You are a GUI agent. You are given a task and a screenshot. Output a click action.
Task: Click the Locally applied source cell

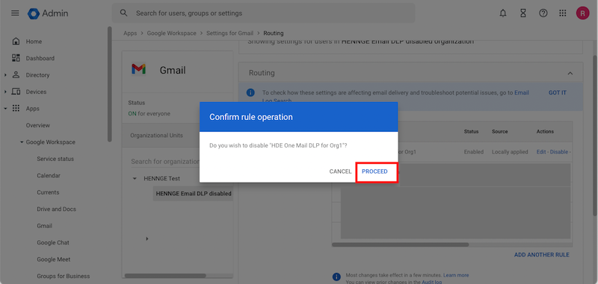510,152
